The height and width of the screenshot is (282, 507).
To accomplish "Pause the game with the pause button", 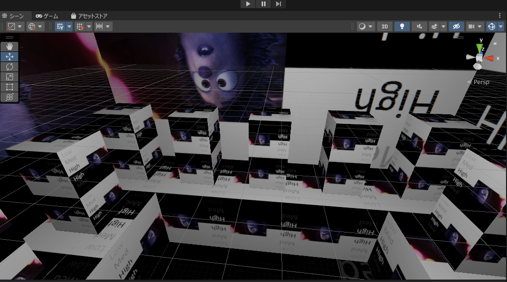I will coord(263,4).
